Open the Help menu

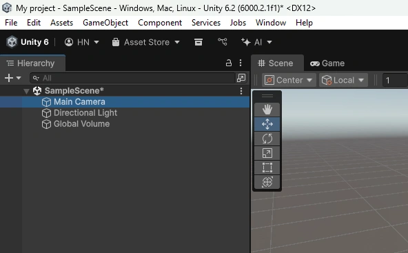[304, 23]
